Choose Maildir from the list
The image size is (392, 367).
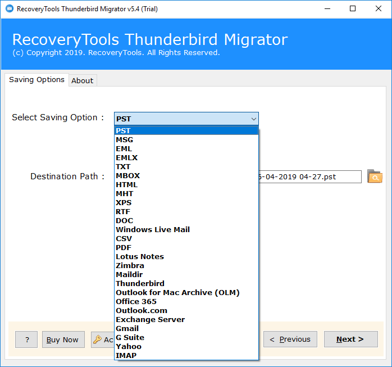click(x=186, y=275)
